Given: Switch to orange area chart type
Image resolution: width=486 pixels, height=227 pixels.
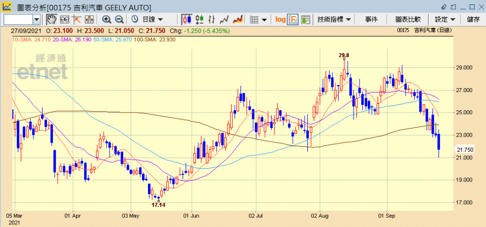Looking at the screenshot, I should pos(238,19).
